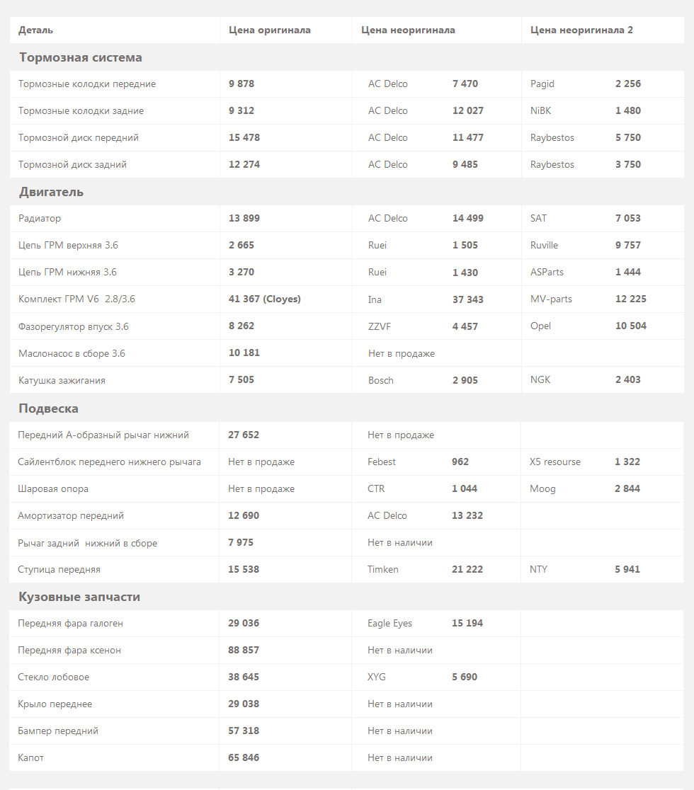This screenshot has height=790, width=694.
Task: Click the 'Цена неоригинала' column header
Action: click(408, 30)
